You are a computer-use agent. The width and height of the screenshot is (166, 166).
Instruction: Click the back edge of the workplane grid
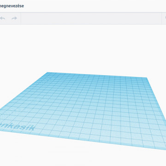point(97,75)
